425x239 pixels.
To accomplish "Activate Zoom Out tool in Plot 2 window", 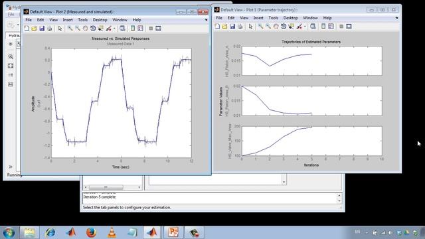I will click(78, 28).
